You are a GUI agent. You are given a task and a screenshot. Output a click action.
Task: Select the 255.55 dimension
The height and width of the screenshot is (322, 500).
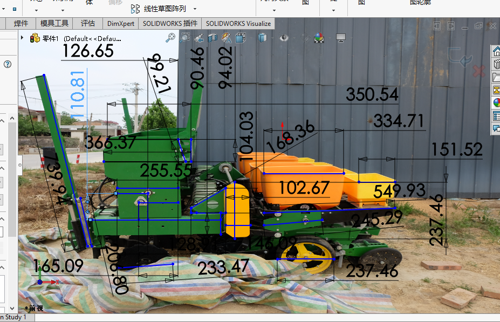coord(166,170)
